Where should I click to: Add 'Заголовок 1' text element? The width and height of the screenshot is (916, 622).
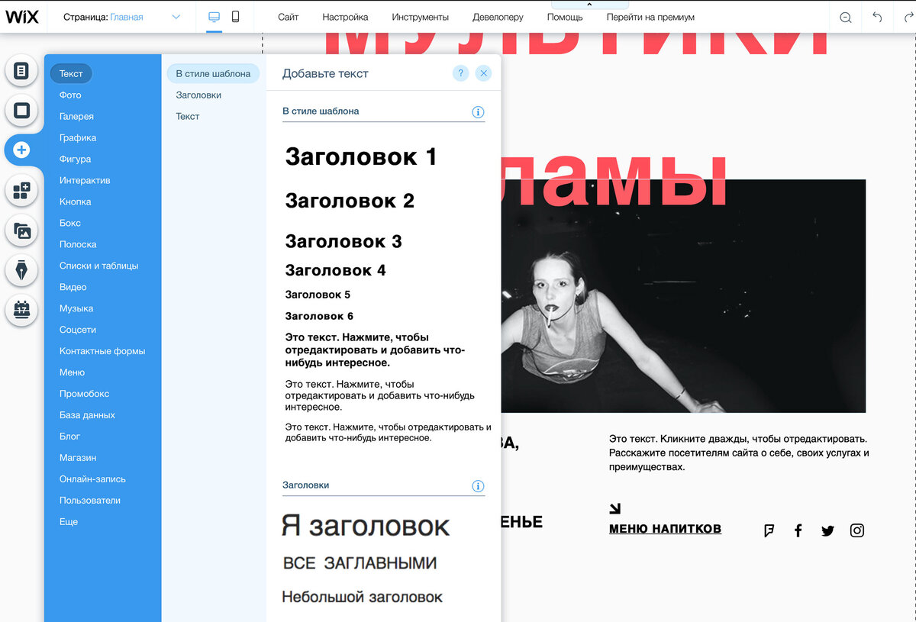[361, 156]
